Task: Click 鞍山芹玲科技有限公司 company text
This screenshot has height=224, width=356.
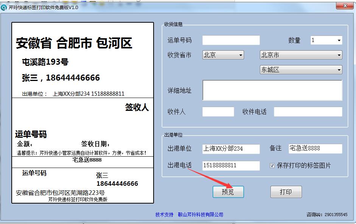Action: [201, 215]
